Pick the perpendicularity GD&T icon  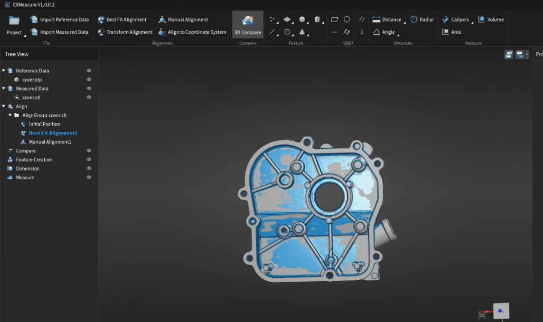point(362,32)
